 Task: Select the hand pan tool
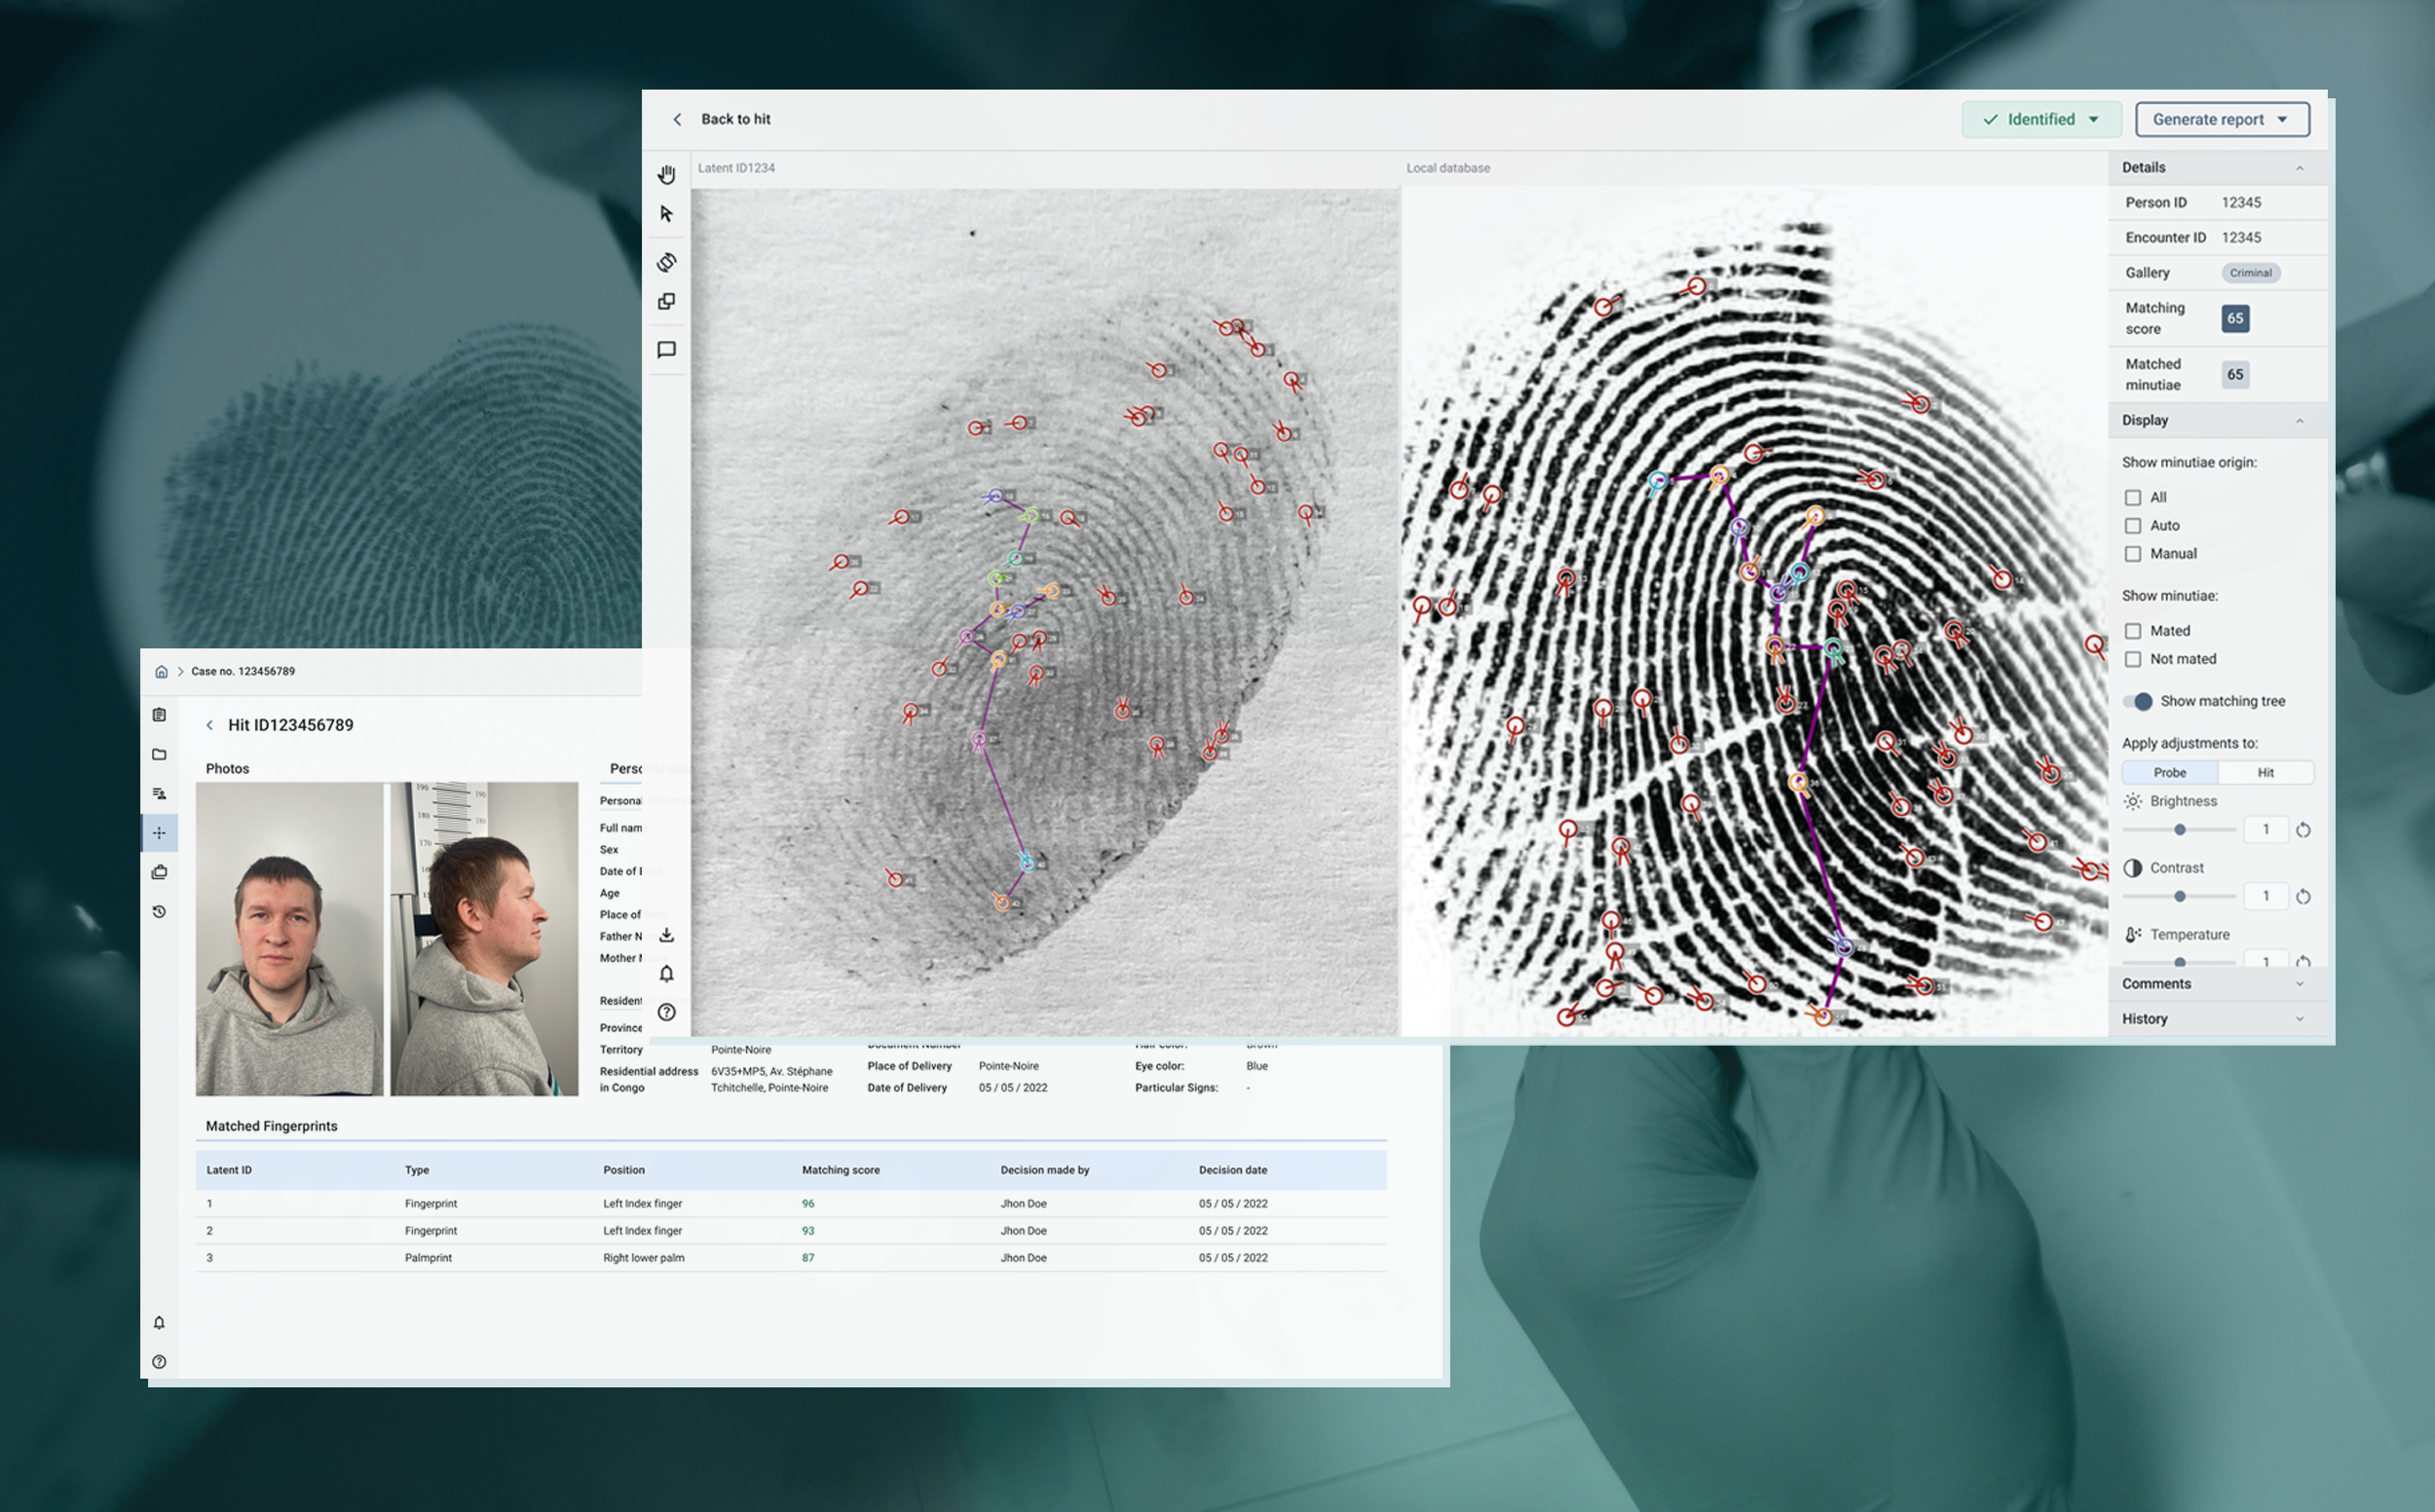pos(666,174)
